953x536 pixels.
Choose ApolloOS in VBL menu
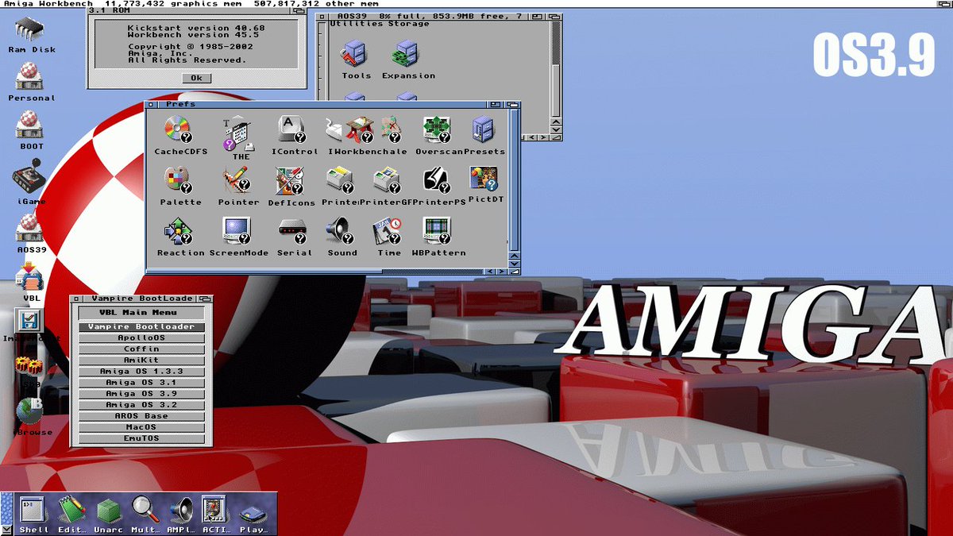click(x=141, y=338)
